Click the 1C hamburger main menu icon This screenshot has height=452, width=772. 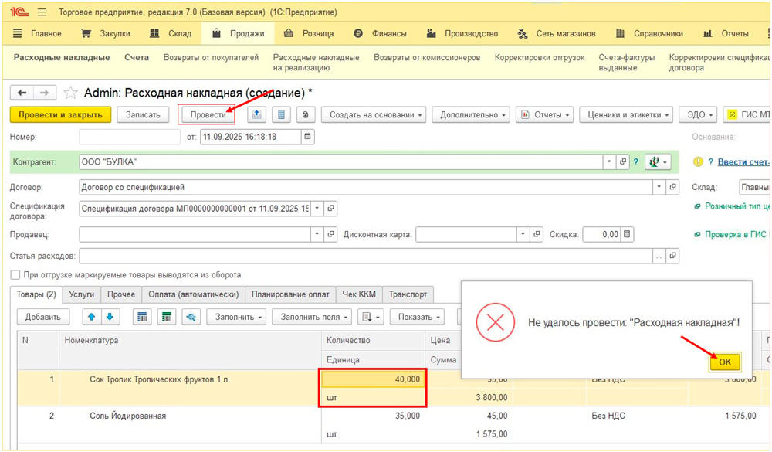tap(41, 13)
